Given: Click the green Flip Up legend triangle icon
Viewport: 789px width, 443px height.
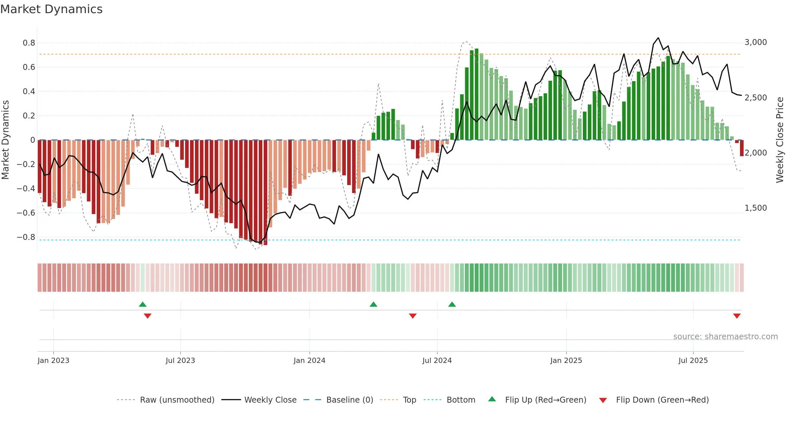Looking at the screenshot, I should pos(492,399).
